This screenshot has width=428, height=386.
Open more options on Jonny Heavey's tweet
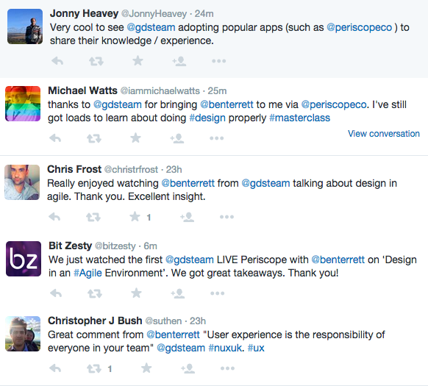(219, 61)
